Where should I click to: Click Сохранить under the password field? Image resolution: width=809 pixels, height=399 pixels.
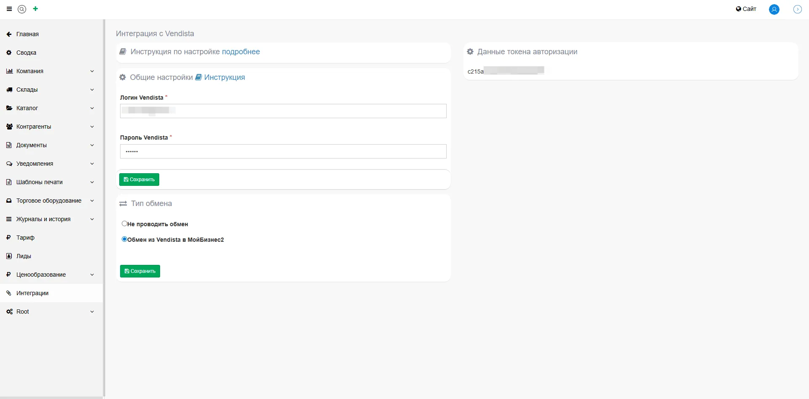(139, 180)
